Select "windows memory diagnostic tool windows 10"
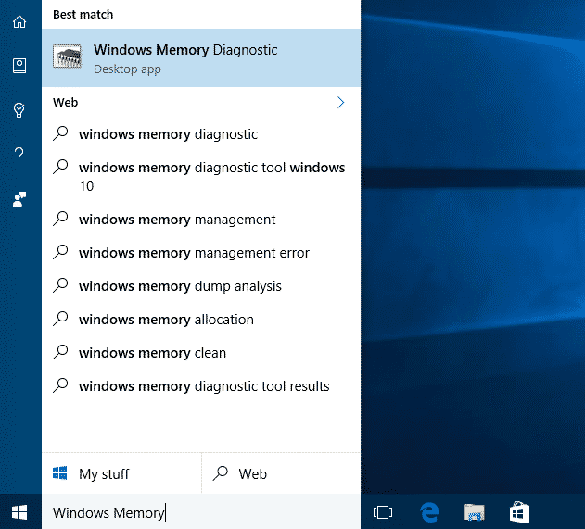Viewport: 585px width, 529px height. [x=201, y=177]
